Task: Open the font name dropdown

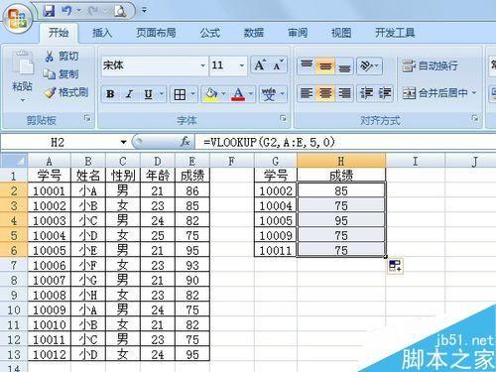Action: point(203,65)
